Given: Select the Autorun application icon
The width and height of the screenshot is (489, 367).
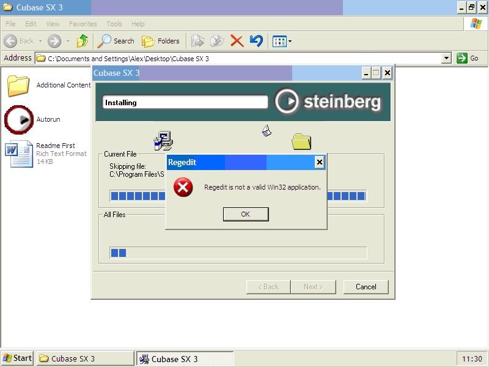Looking at the screenshot, I should tap(19, 120).
